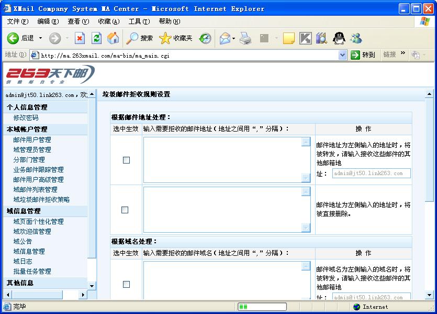Click the sidebar horizontal scrollbar right arrow
The width and height of the screenshot is (437, 314).
tap(83, 295)
